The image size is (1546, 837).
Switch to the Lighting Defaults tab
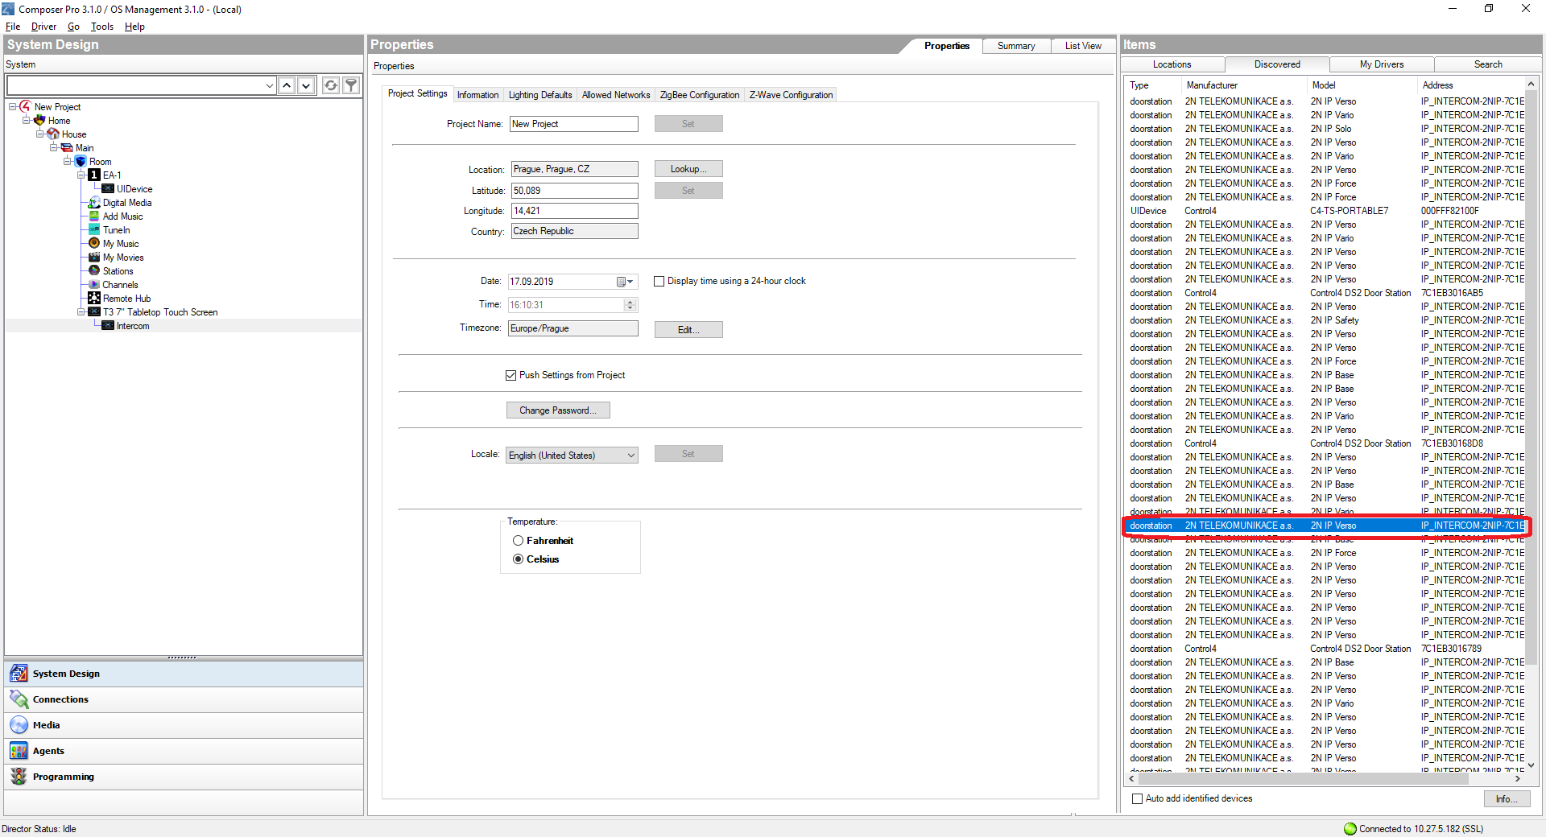click(539, 95)
